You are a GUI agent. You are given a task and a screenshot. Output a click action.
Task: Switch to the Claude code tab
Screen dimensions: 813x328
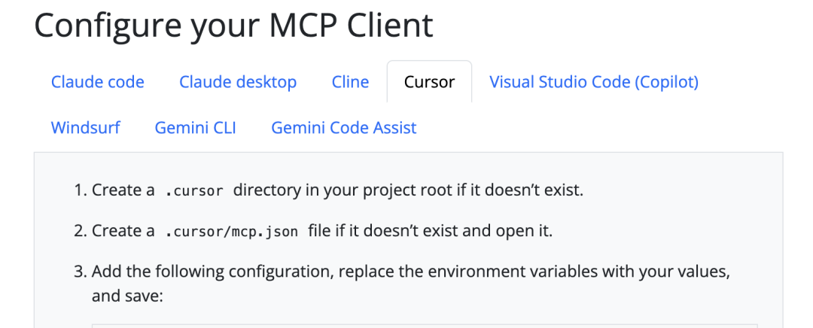click(x=97, y=81)
